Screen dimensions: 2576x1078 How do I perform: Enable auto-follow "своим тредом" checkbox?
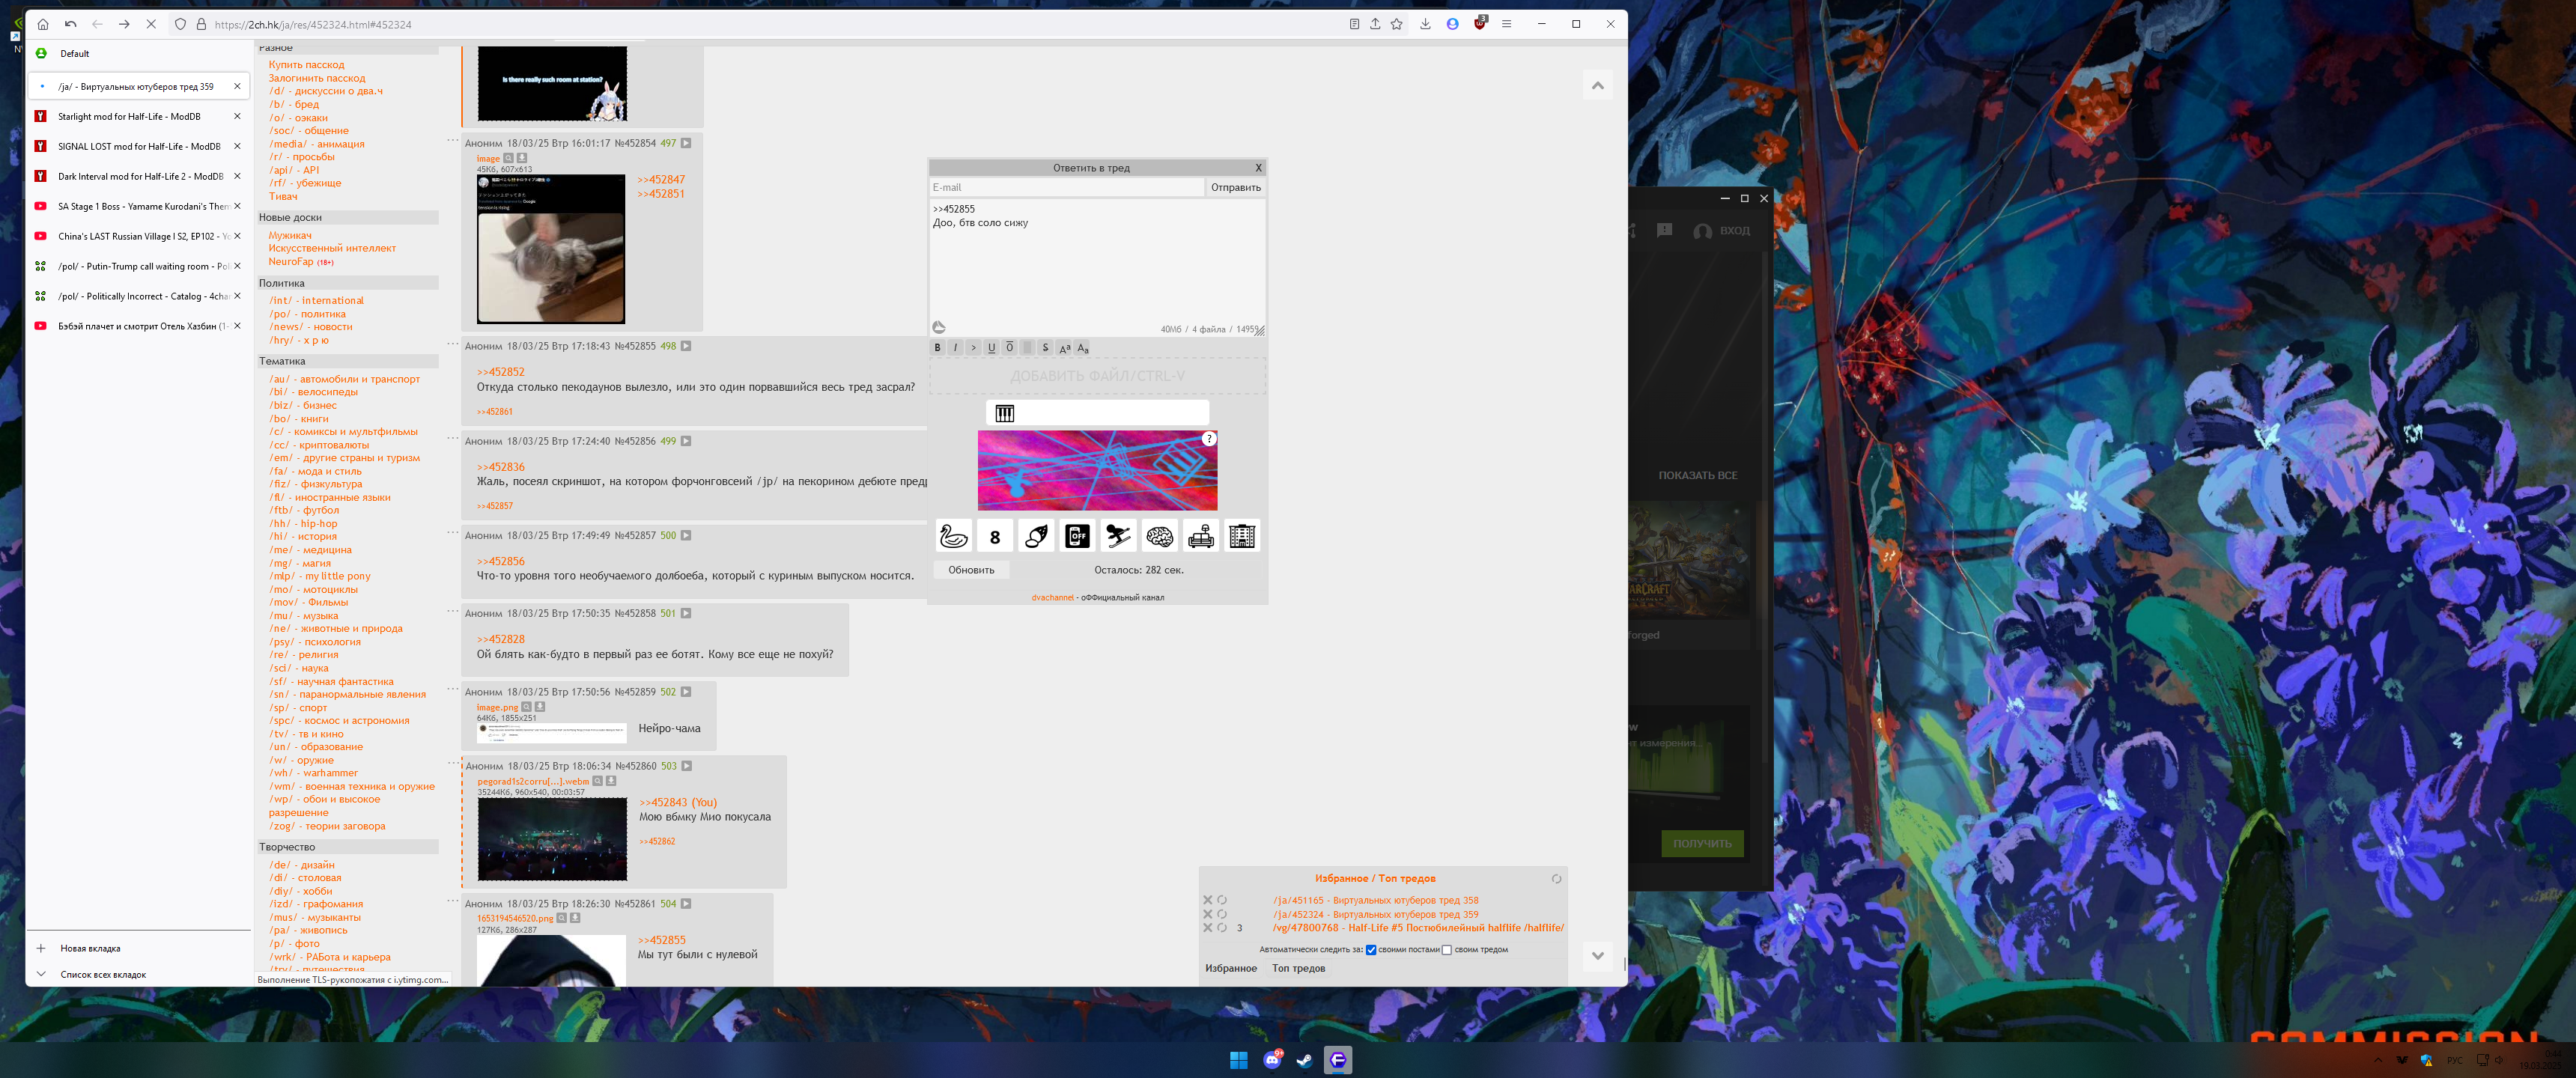point(1446,950)
